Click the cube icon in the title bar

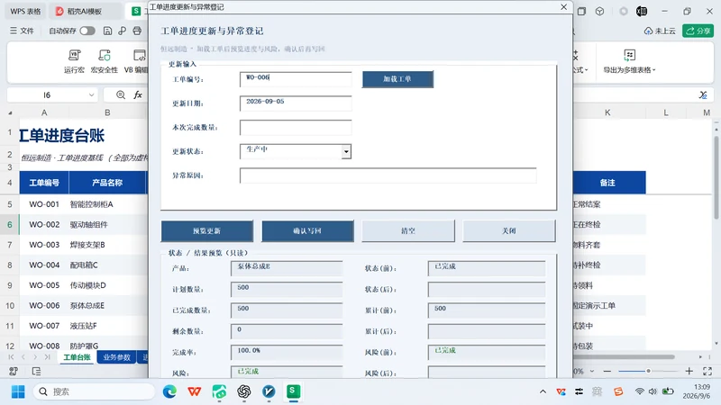(x=599, y=12)
